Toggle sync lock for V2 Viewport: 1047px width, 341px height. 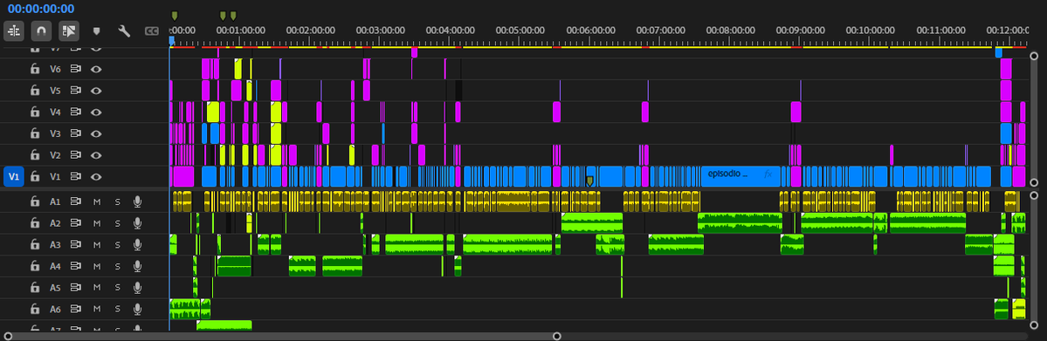76,155
